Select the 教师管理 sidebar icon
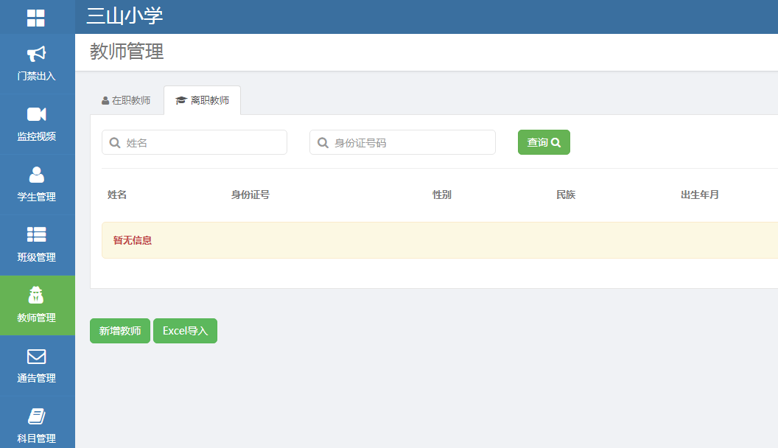 click(x=37, y=295)
